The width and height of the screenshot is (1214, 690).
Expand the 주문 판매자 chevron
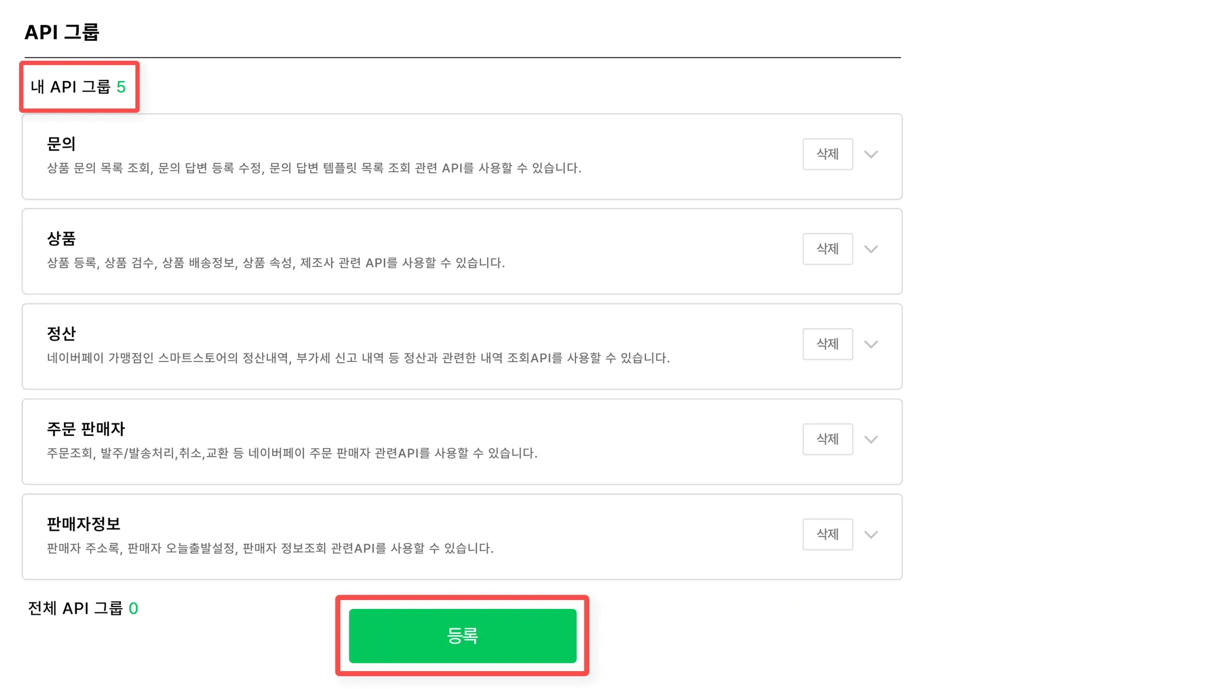pyautogui.click(x=870, y=439)
